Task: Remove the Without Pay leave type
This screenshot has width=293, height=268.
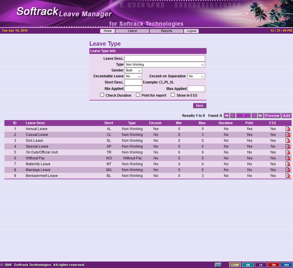Action: click(x=288, y=158)
